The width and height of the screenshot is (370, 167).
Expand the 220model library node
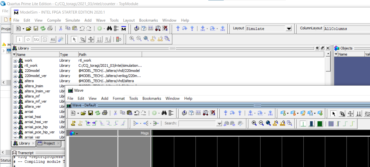[x=15, y=71]
